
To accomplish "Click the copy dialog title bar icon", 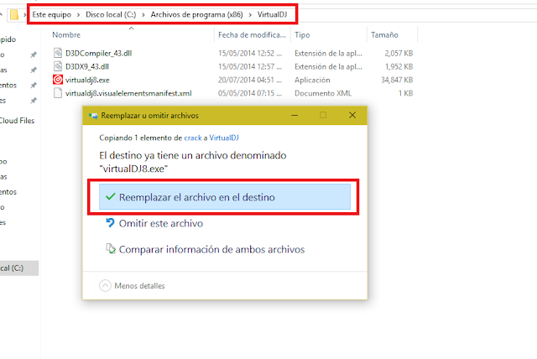I will [93, 116].
